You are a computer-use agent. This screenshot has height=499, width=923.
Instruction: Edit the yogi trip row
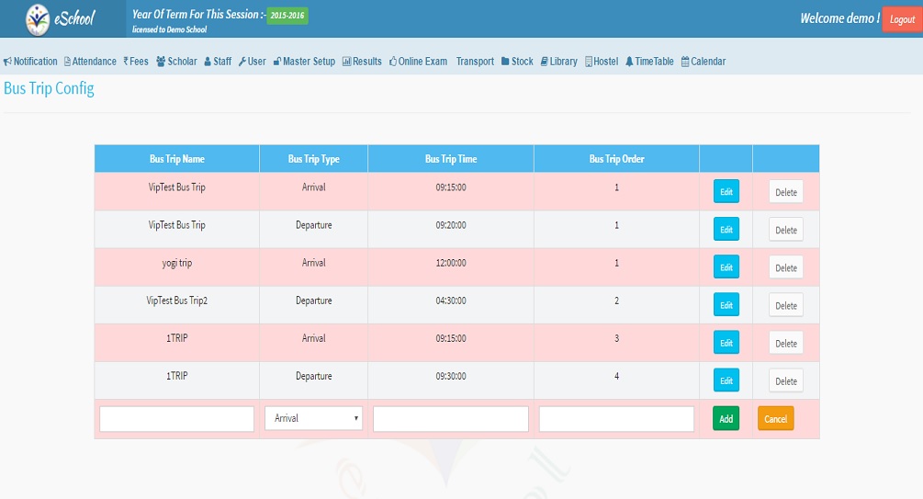coord(726,267)
